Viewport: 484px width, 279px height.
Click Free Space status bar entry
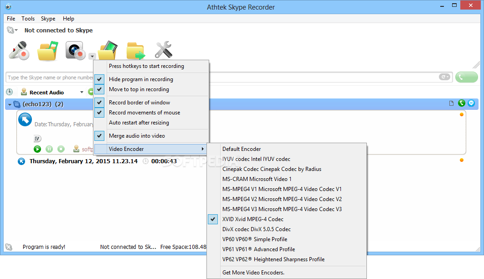pyautogui.click(x=183, y=247)
